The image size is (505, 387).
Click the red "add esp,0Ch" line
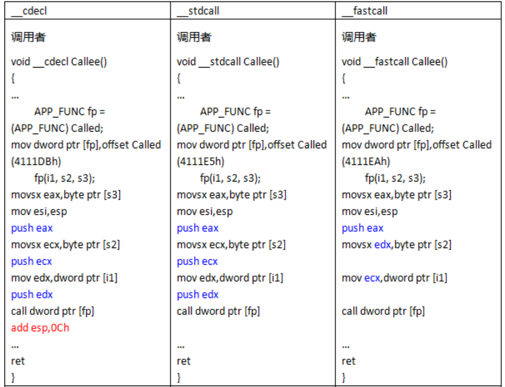click(40, 328)
